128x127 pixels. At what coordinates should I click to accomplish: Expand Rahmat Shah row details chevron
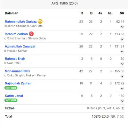[122, 64]
